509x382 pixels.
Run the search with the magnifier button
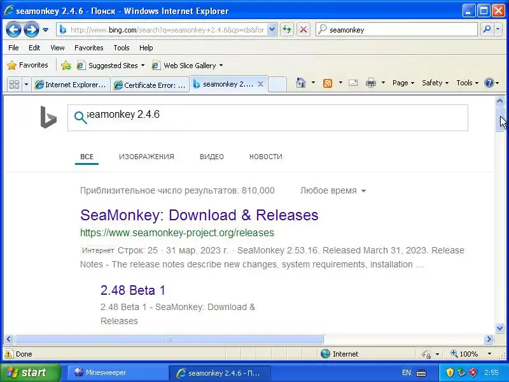click(x=487, y=29)
